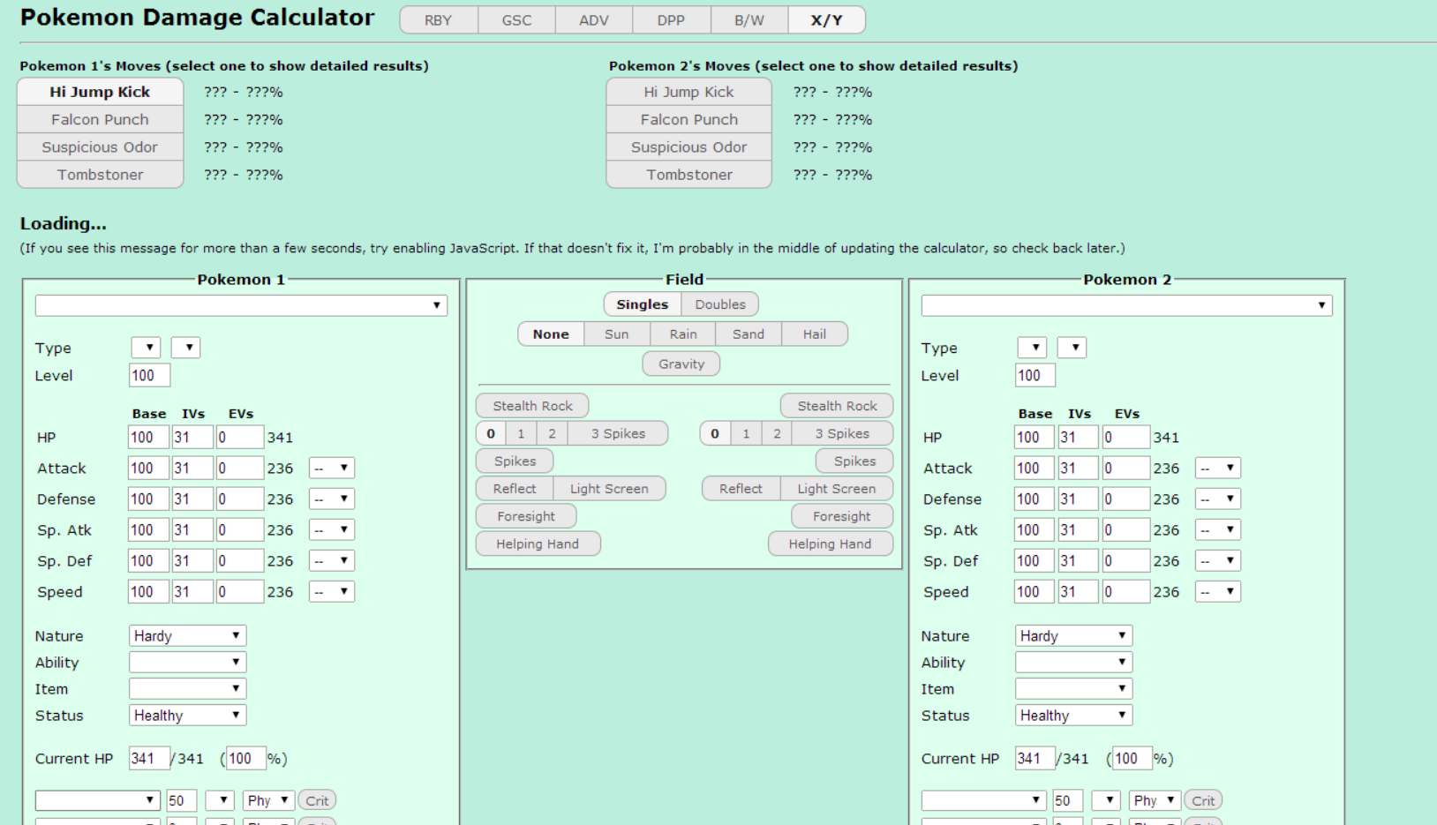This screenshot has height=825, width=1437.
Task: Switch to the RBY generation tab
Action: 439,20
